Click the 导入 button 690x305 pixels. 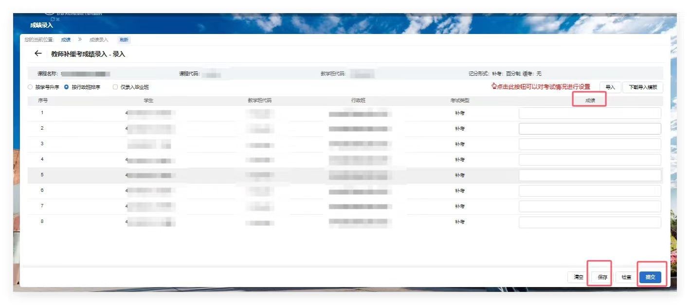(610, 87)
